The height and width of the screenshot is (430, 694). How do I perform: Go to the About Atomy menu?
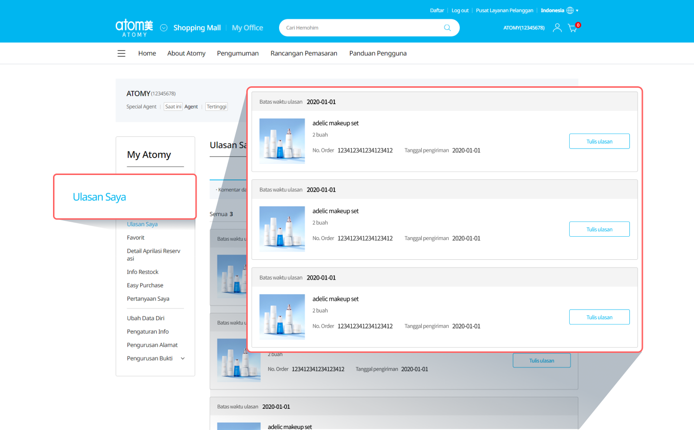click(x=186, y=54)
